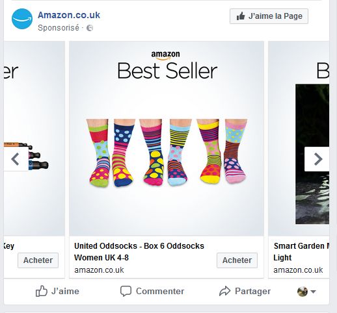Open the Smart Garden Light card title

tap(301, 252)
